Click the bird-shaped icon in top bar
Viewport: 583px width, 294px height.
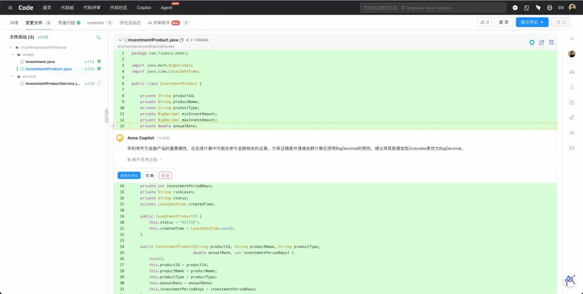tap(538, 8)
